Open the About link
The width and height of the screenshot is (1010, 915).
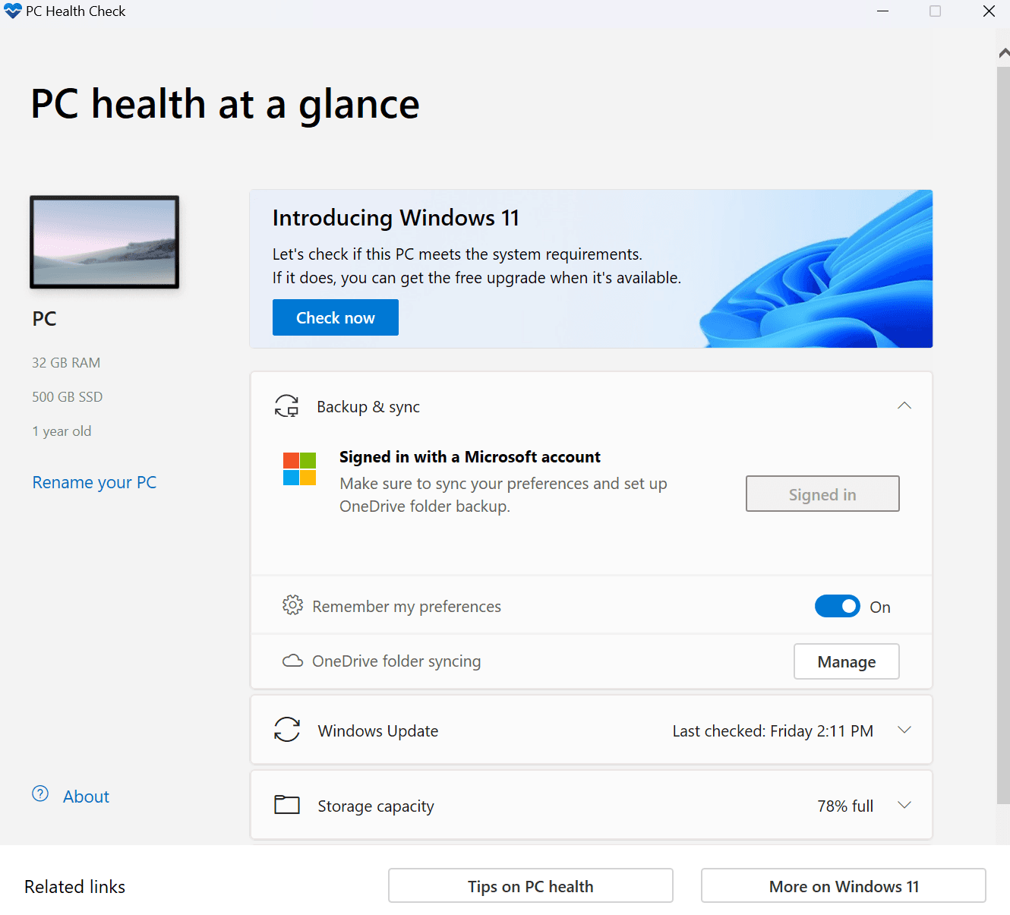(x=86, y=797)
